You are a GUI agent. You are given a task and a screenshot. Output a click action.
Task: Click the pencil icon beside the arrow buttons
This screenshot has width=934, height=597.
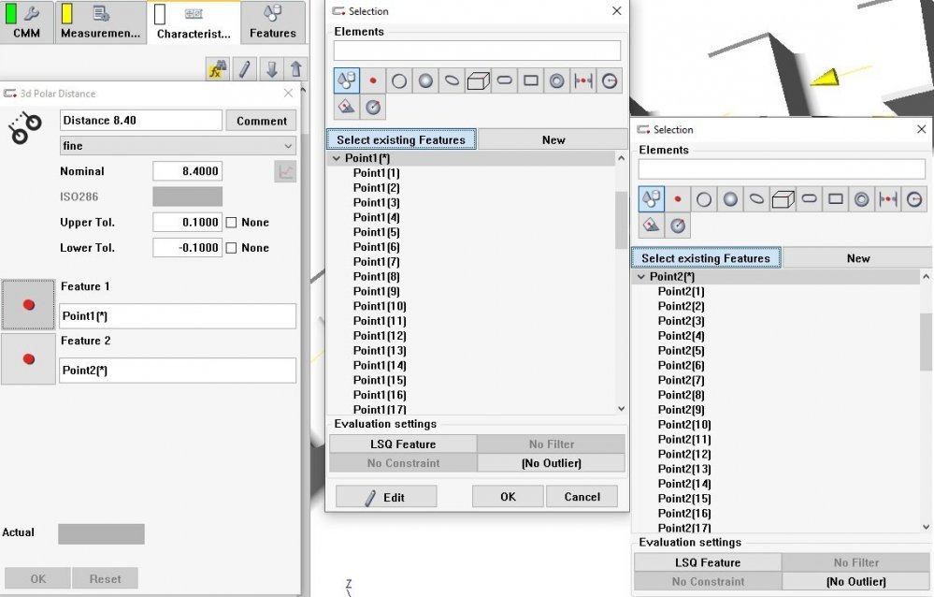coord(244,69)
